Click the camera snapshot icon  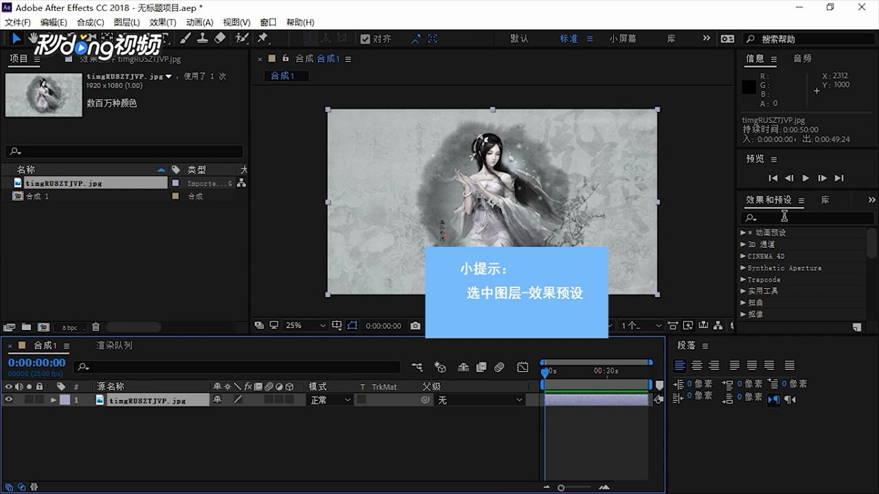415,326
